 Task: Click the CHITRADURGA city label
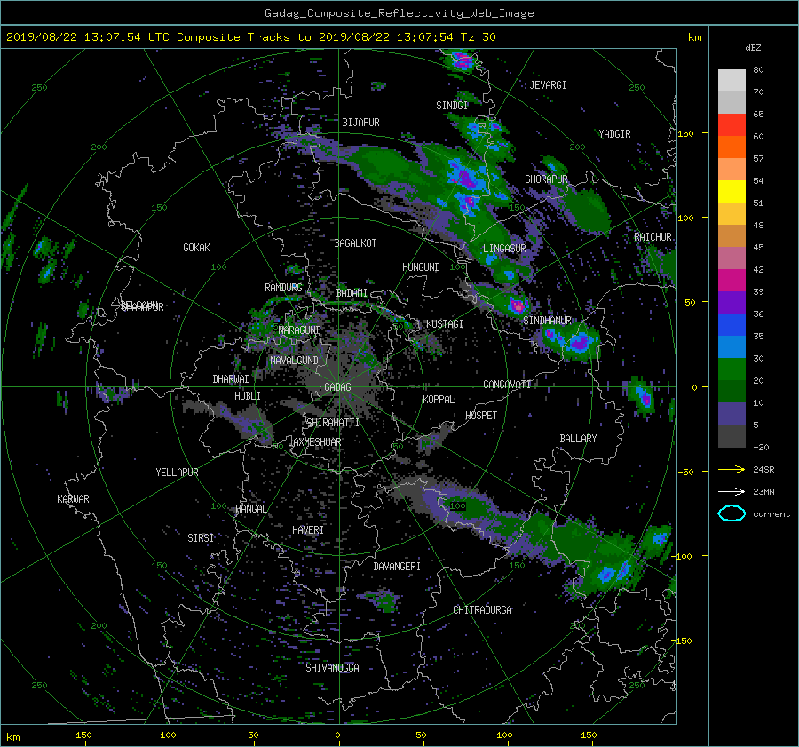pos(483,610)
